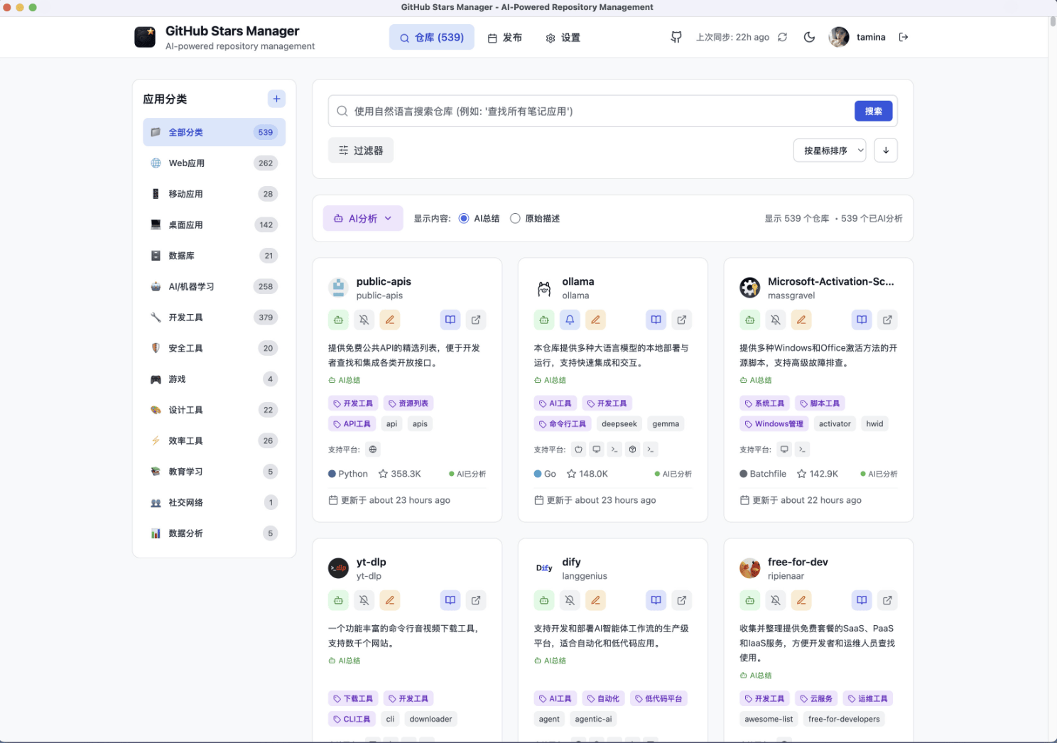Add a new category with plus icon
This screenshot has width=1057, height=743.
tap(276, 99)
